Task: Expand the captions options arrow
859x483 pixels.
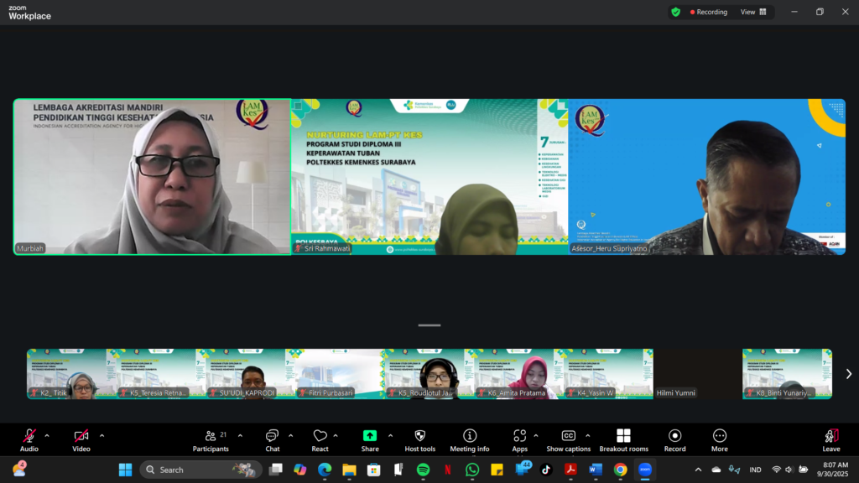Action: click(588, 436)
